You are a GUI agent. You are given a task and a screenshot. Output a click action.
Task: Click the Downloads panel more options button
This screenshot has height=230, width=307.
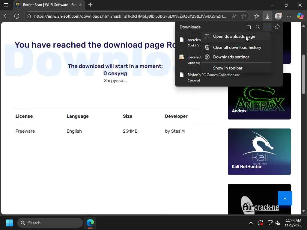267,27
